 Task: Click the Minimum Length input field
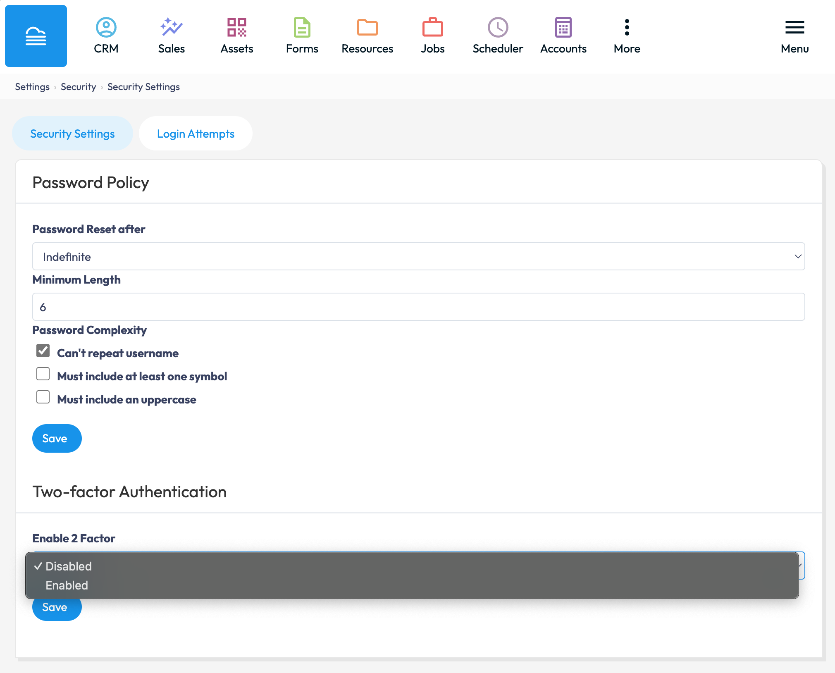coord(418,307)
